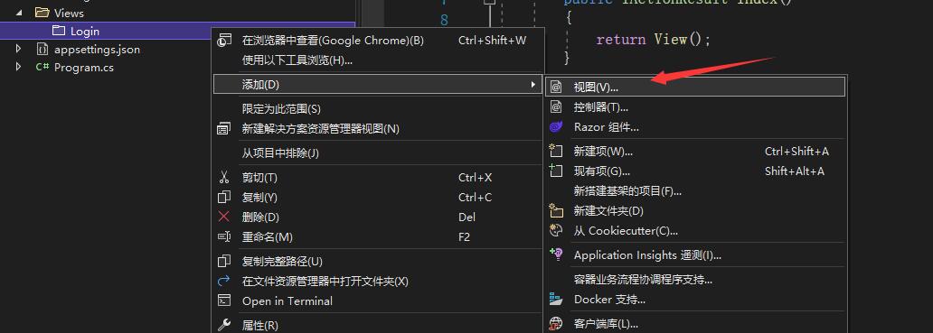Click the terminal icon for Open in Terminal
The image size is (933, 333).
[223, 301]
